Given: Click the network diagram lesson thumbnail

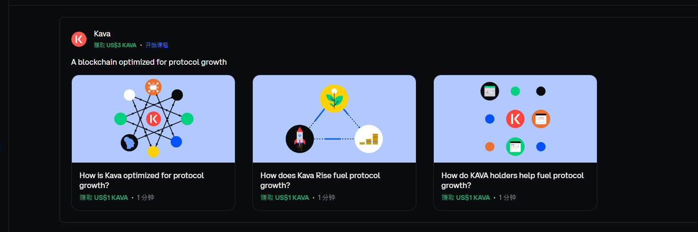Looking at the screenshot, I should click(x=153, y=119).
